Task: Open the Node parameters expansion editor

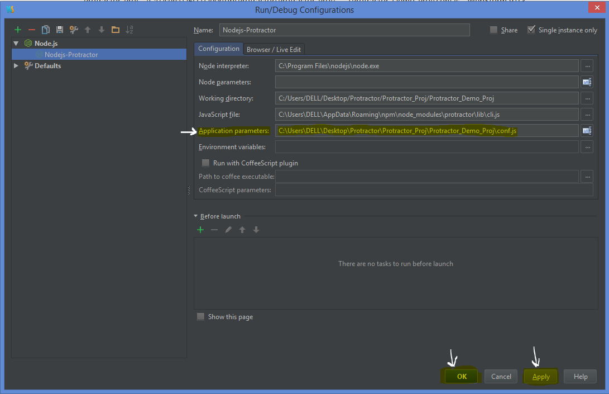Action: tap(587, 82)
